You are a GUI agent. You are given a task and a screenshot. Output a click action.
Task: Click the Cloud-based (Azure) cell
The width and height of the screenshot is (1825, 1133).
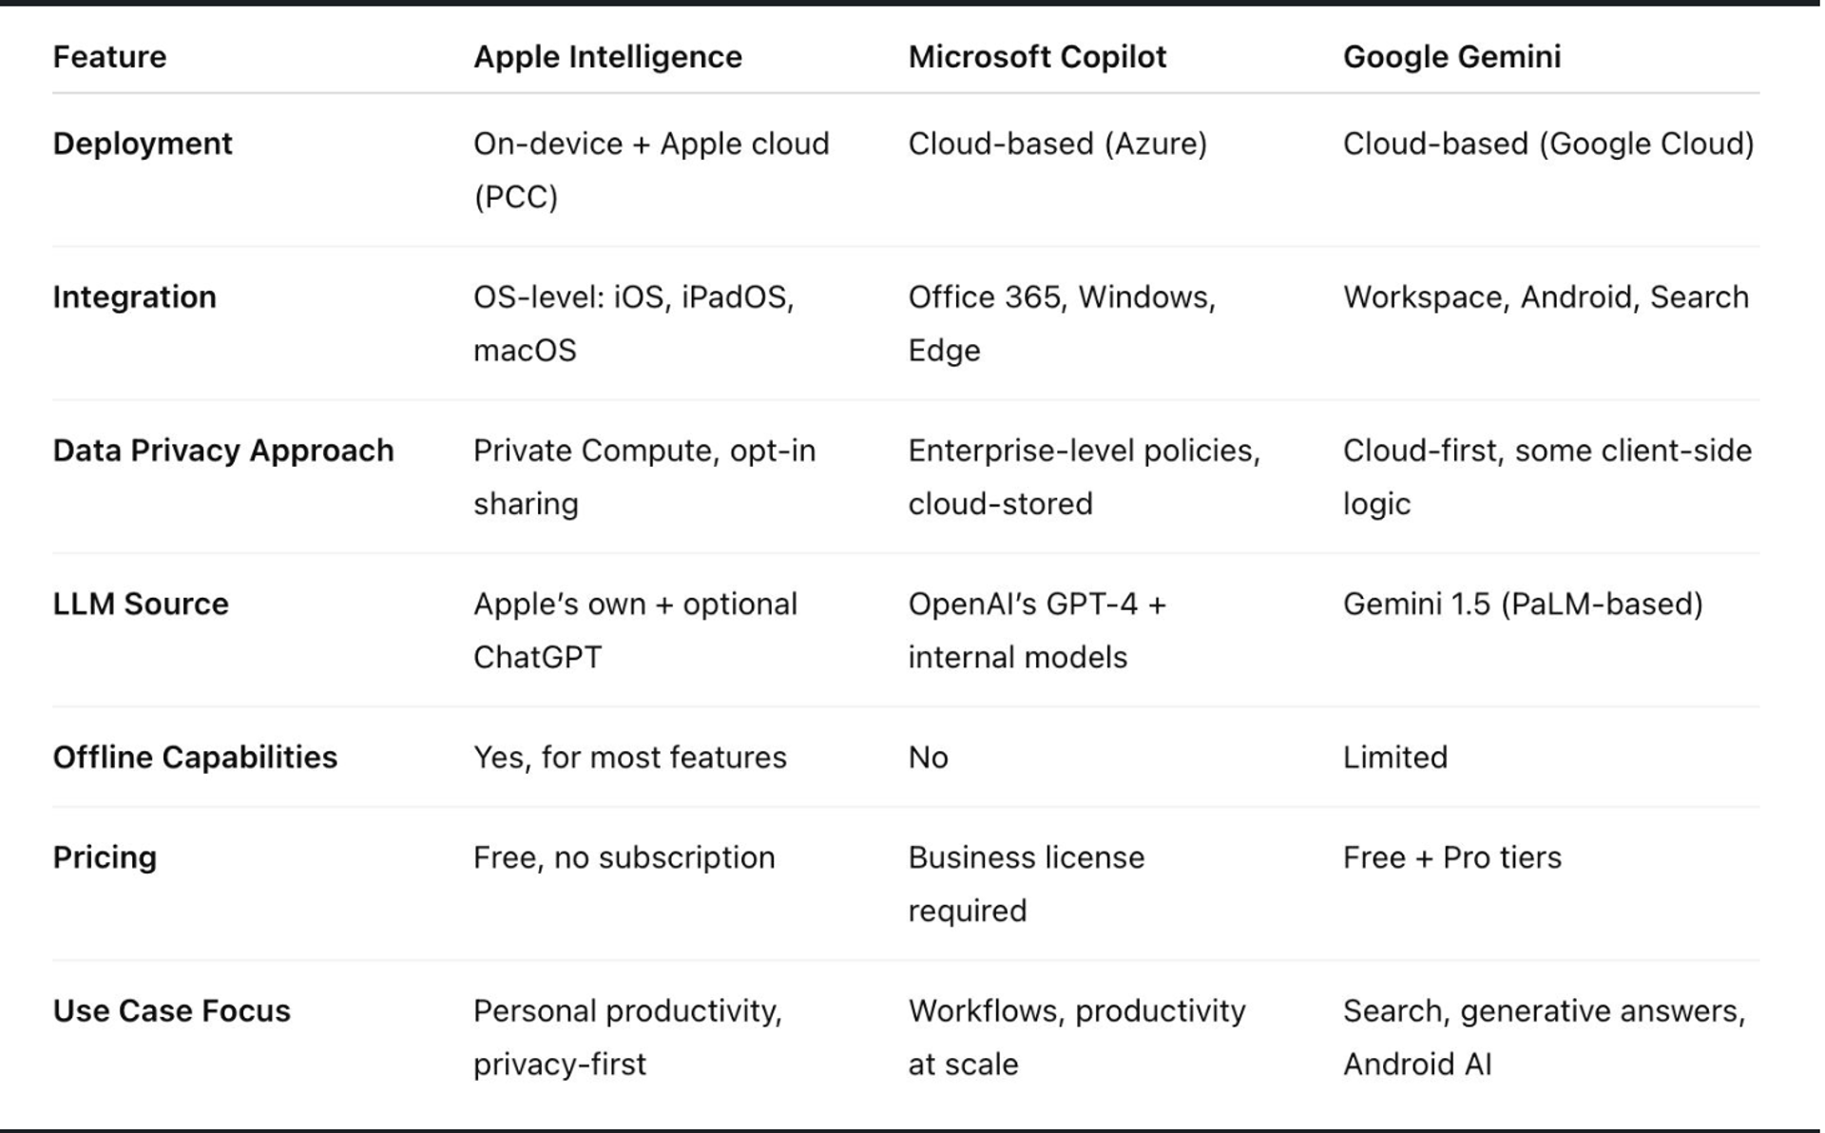click(x=1057, y=144)
